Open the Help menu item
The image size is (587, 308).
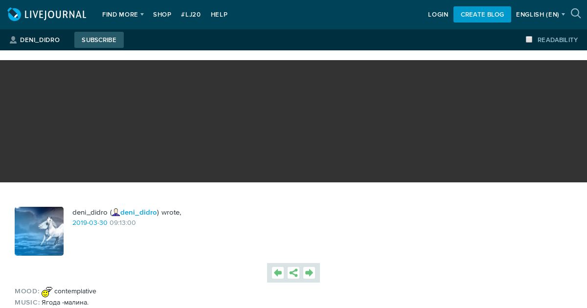[219, 15]
